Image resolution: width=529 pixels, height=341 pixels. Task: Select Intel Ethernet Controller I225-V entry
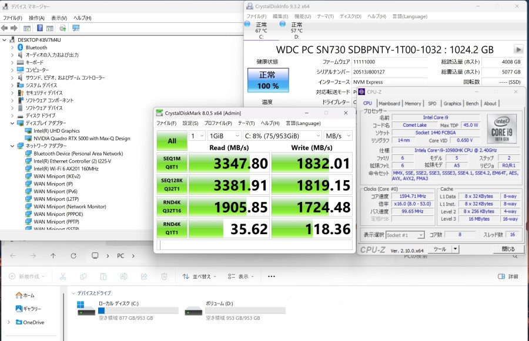click(72, 161)
